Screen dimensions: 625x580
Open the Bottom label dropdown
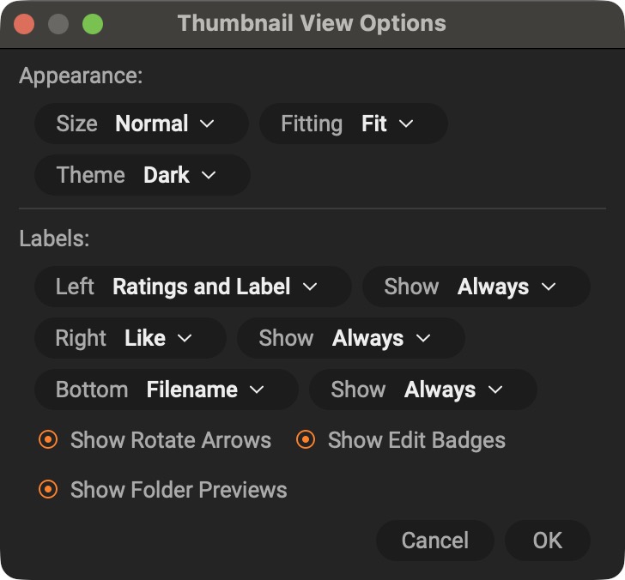click(x=166, y=390)
